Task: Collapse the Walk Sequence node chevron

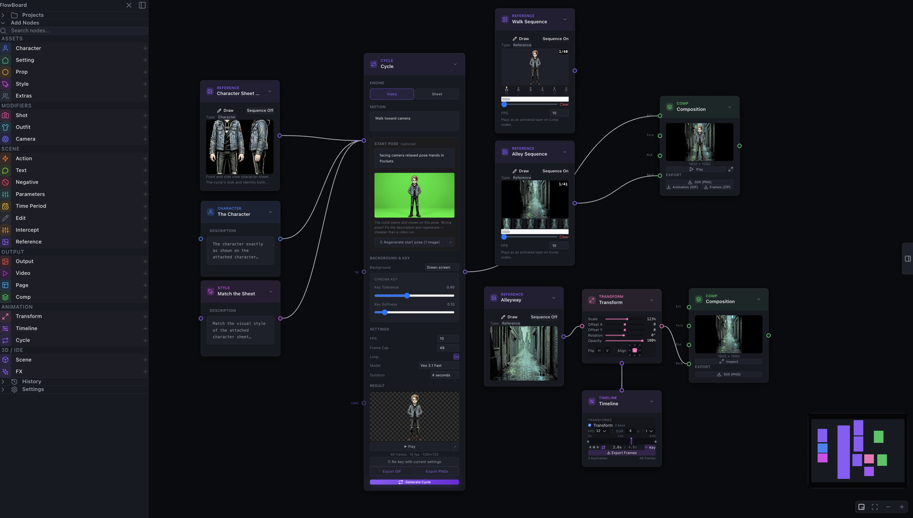Action: tap(565, 19)
